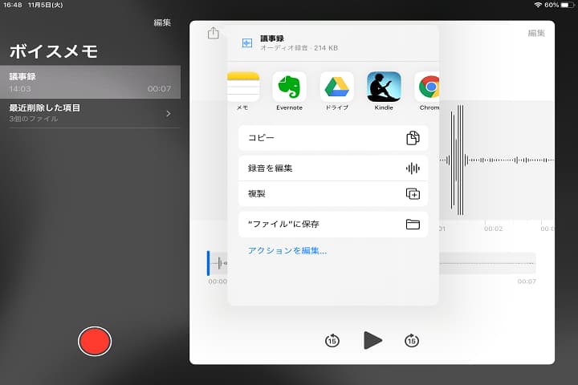Click the main waveform spike area
Image resolution: width=578 pixels, height=385 pixels.
(458, 160)
